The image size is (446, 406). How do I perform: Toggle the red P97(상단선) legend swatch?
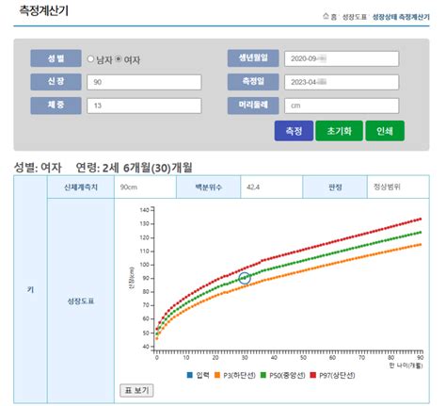coord(313,375)
